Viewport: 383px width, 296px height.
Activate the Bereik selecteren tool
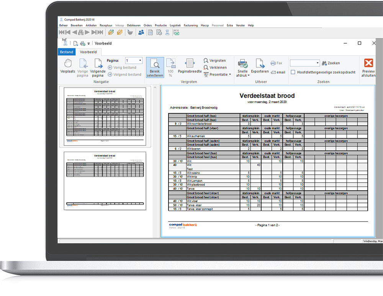[x=155, y=68]
